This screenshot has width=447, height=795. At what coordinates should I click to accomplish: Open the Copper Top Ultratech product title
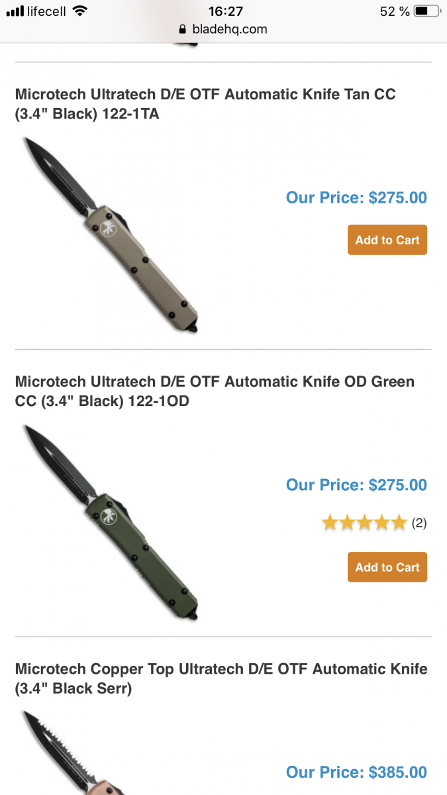click(221, 679)
